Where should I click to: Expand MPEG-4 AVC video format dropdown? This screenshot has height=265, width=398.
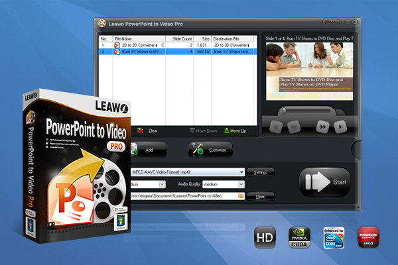click(241, 172)
